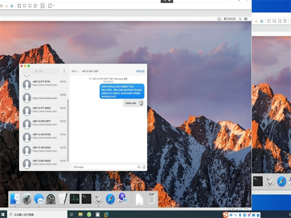Launch Terminal from the dock
Viewport: 291px width, 218px height.
point(86,198)
